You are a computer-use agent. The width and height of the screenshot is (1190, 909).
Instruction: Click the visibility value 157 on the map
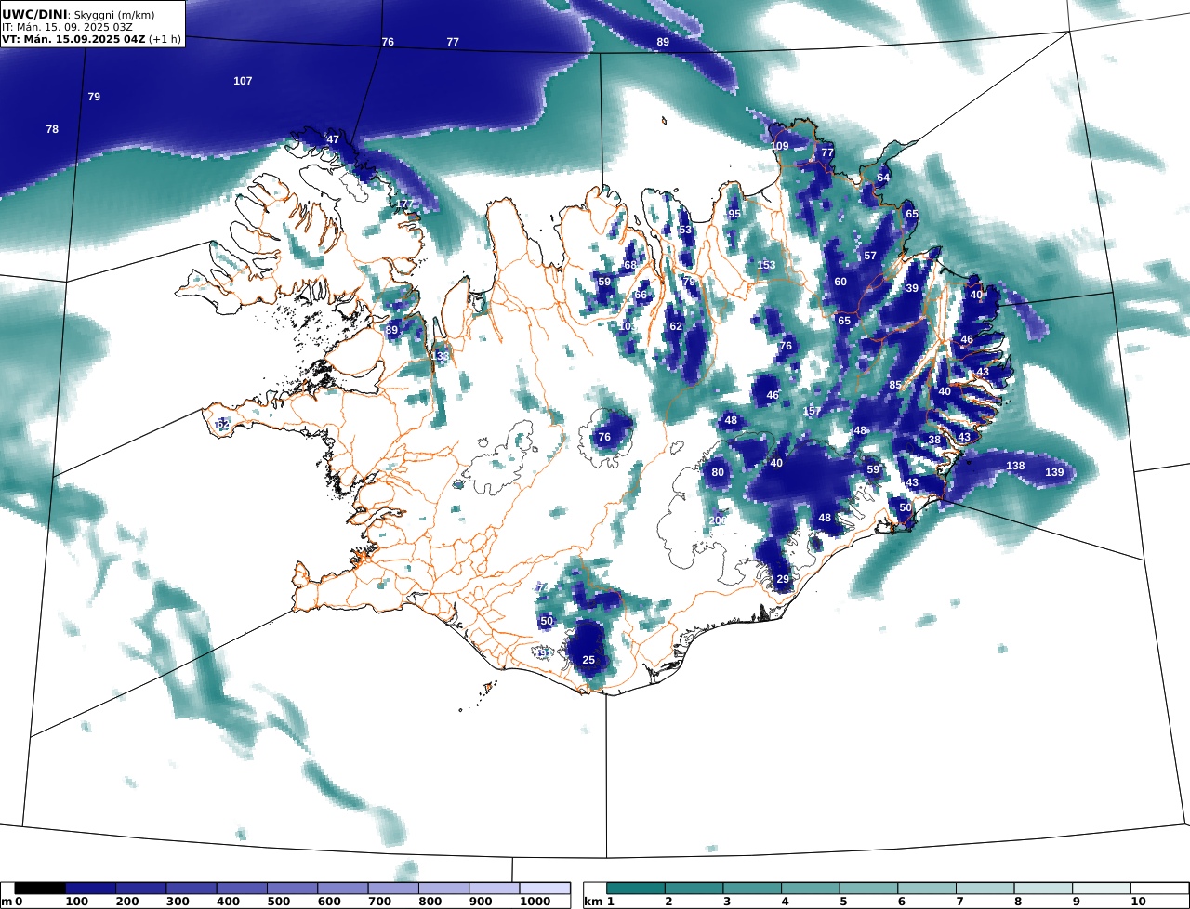click(812, 411)
